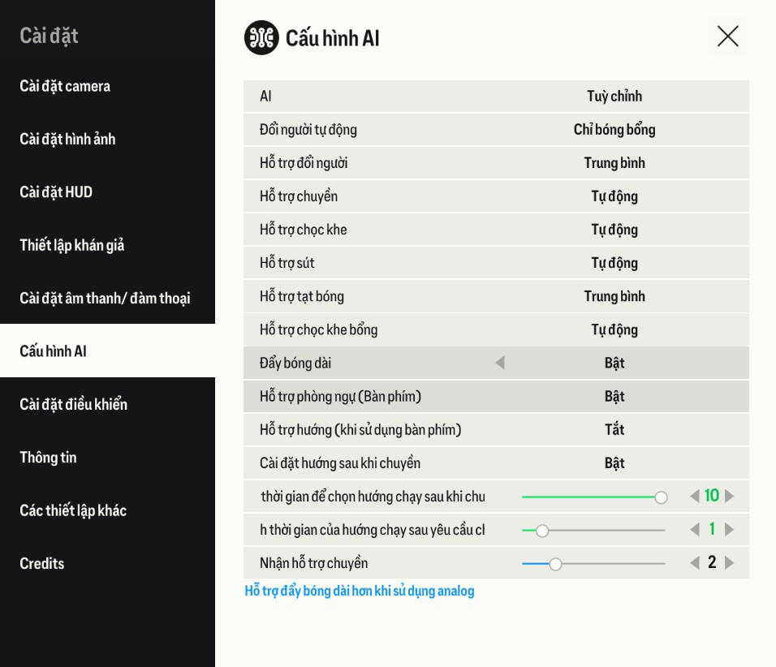Open Thiết lập khán giả section

(72, 245)
